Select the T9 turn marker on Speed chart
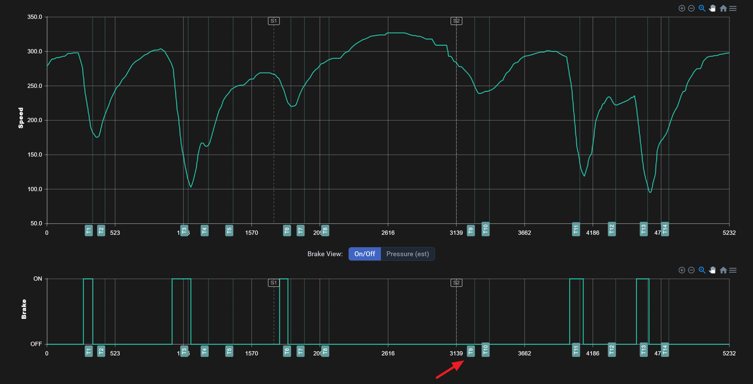This screenshot has height=384, width=753. coord(471,230)
